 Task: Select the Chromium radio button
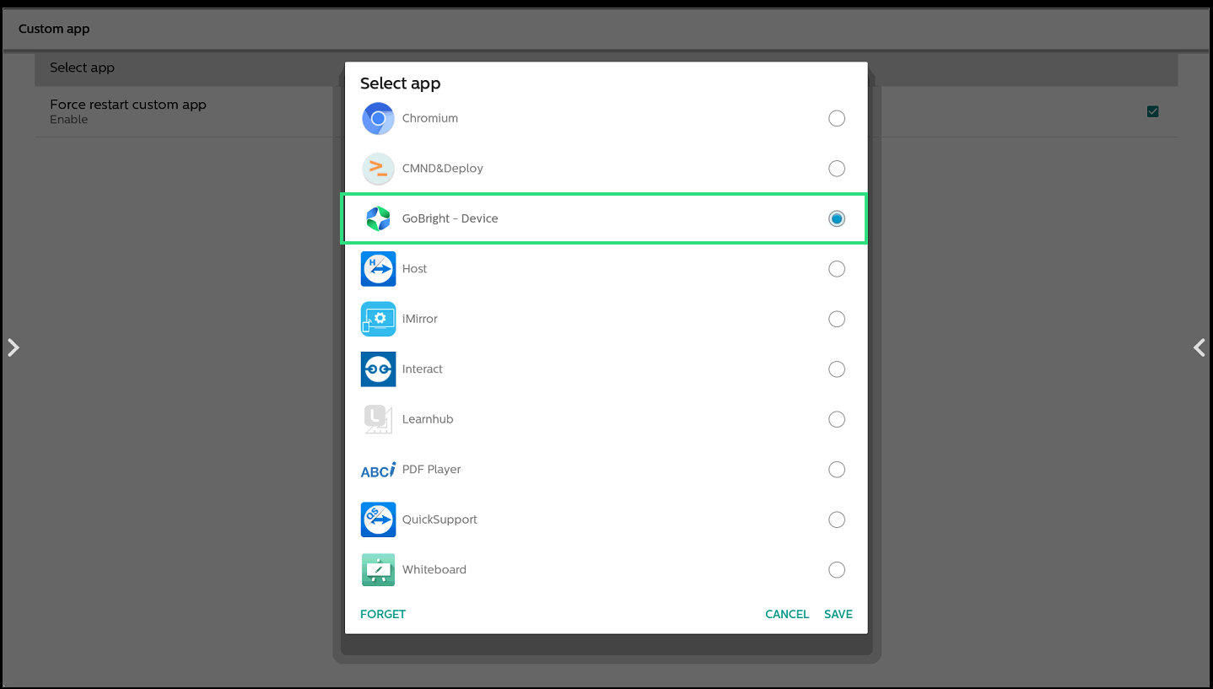pyautogui.click(x=836, y=119)
